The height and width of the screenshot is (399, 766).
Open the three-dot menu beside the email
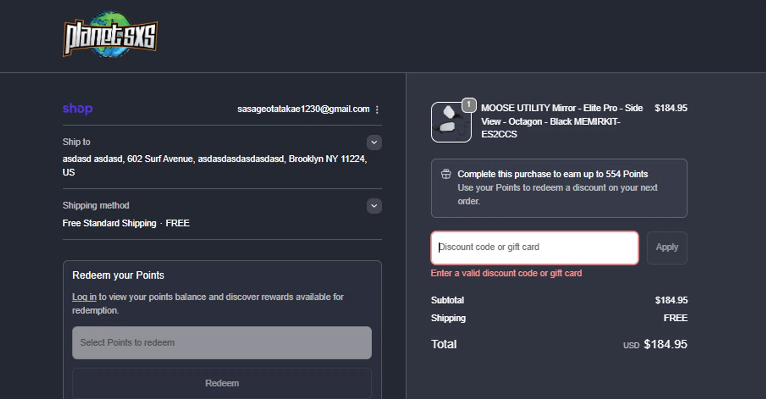coord(377,109)
